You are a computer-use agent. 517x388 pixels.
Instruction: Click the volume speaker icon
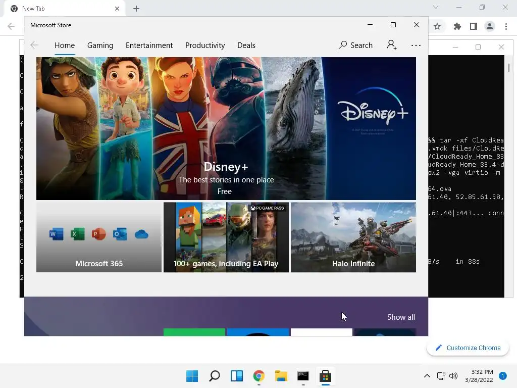coord(454,376)
